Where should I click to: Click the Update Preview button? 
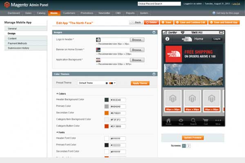pos(193,138)
